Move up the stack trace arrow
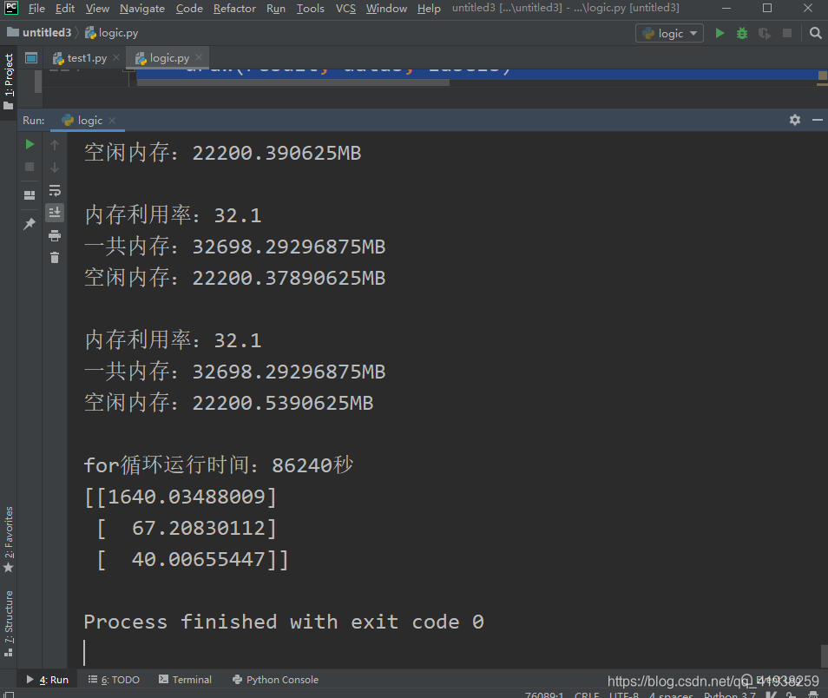 click(55, 144)
